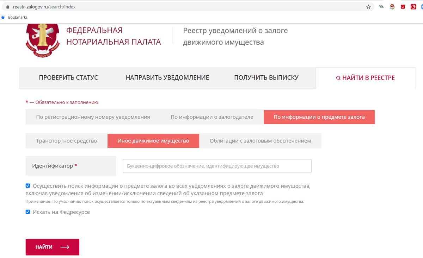Open the notary figure extension icon
This screenshot has width=423, height=258.
point(392,6)
